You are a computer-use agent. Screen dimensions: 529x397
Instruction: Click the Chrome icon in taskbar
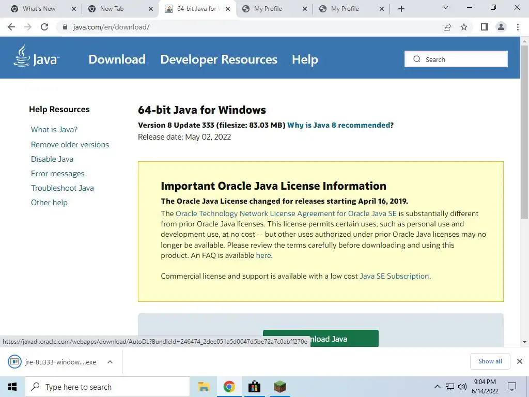click(x=229, y=387)
